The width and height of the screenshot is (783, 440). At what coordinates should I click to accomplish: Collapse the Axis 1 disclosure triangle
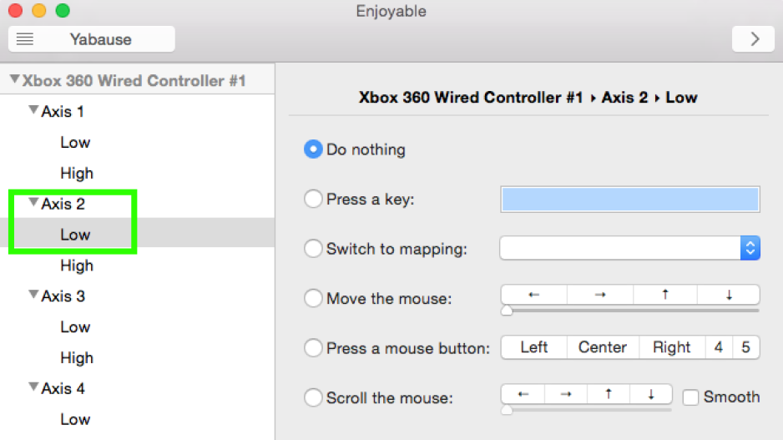click(x=33, y=110)
